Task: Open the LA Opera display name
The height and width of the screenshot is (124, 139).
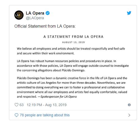Action: [x=35, y=13]
